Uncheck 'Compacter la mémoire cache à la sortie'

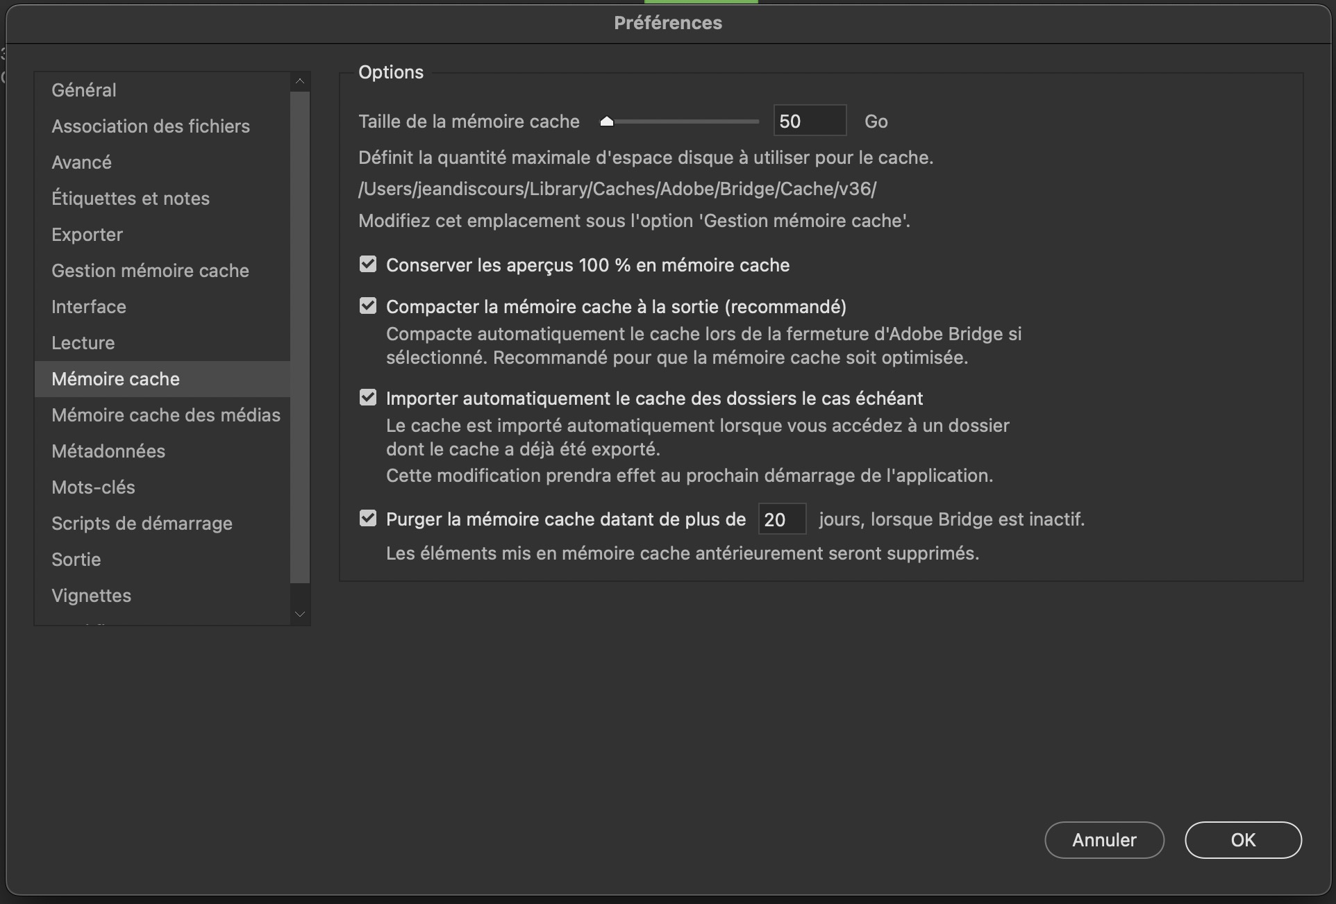(x=367, y=305)
